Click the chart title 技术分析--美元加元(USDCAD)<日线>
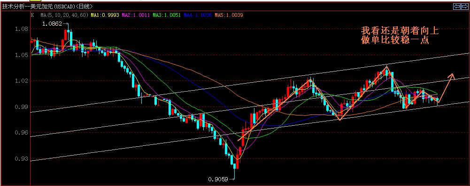 [x=48, y=6]
